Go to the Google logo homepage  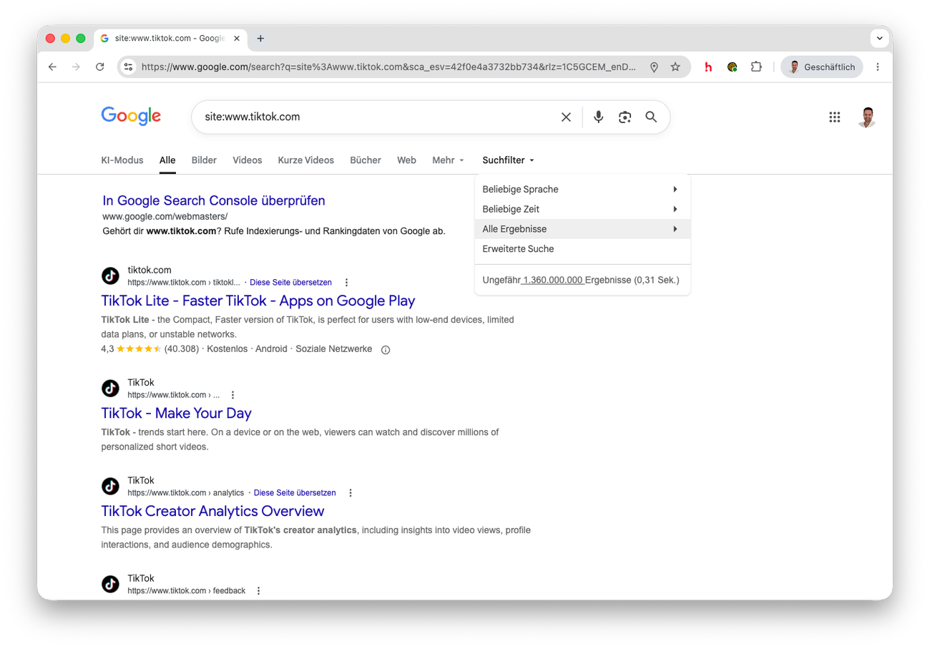131,116
